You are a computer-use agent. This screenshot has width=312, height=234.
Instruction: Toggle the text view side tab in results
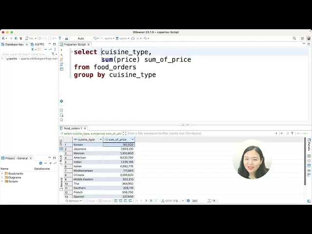[x=61, y=160]
